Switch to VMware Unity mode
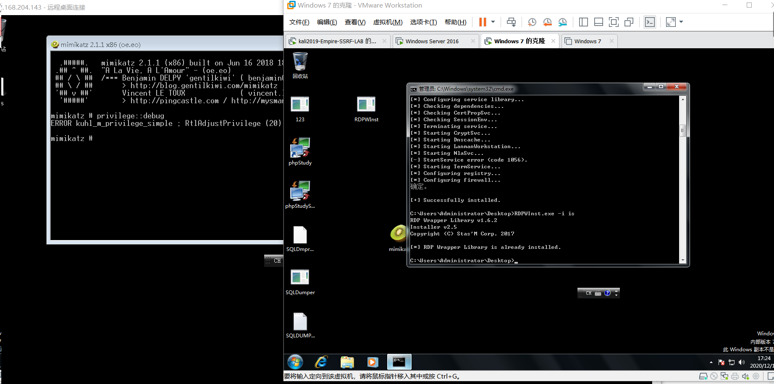Screen dimensions: 774x384 pyautogui.click(x=629, y=22)
